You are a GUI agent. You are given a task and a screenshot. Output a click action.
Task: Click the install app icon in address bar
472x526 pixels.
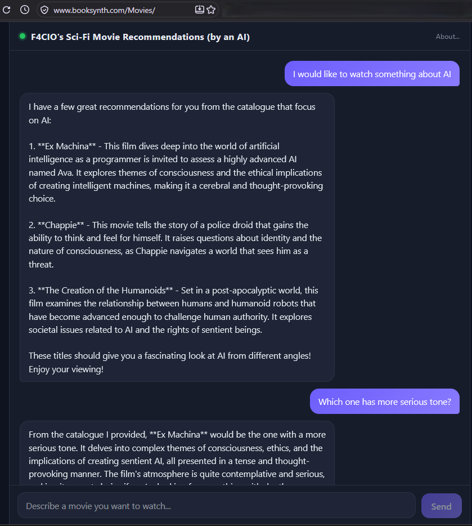coord(199,10)
